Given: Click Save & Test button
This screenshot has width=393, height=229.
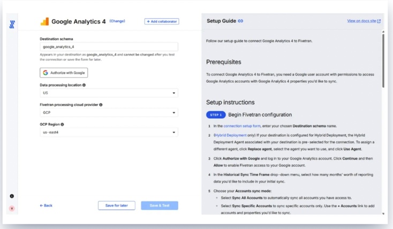Looking at the screenshot, I should [160, 206].
